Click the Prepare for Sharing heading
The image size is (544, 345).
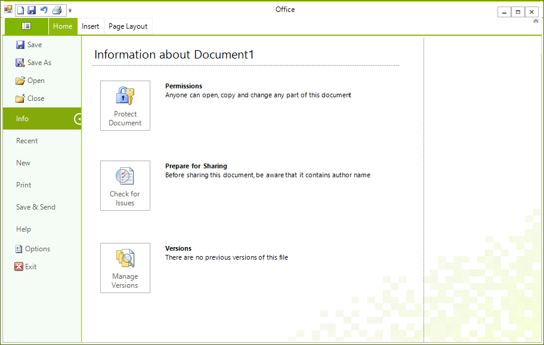point(196,167)
